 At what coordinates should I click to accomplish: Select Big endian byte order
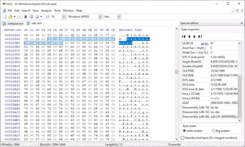pos(221,131)
